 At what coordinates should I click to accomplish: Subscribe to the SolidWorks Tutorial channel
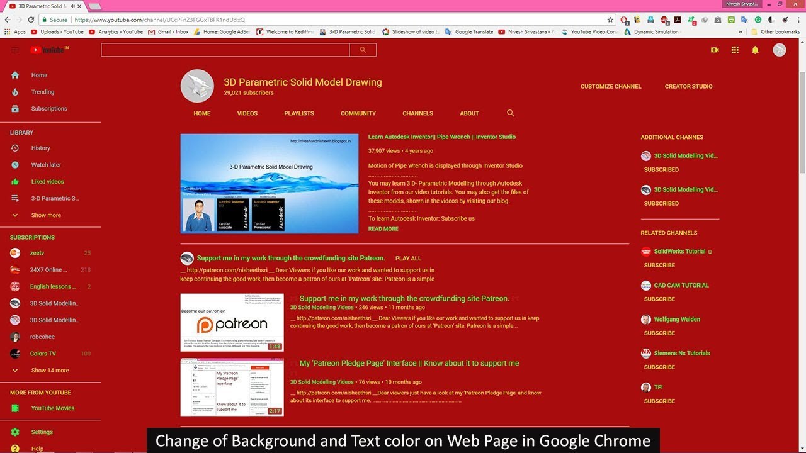tap(659, 265)
